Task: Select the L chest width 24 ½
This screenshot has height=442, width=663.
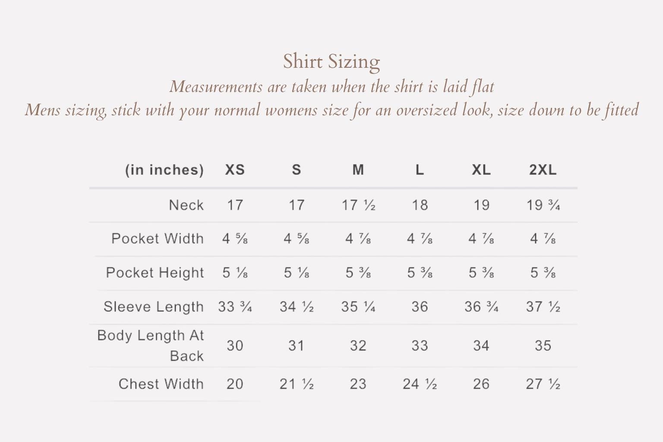Action: tap(420, 384)
